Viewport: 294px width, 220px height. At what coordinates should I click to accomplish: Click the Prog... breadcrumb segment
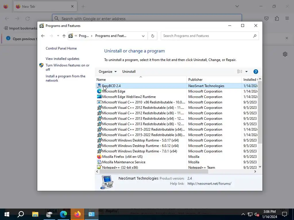[x=84, y=36]
